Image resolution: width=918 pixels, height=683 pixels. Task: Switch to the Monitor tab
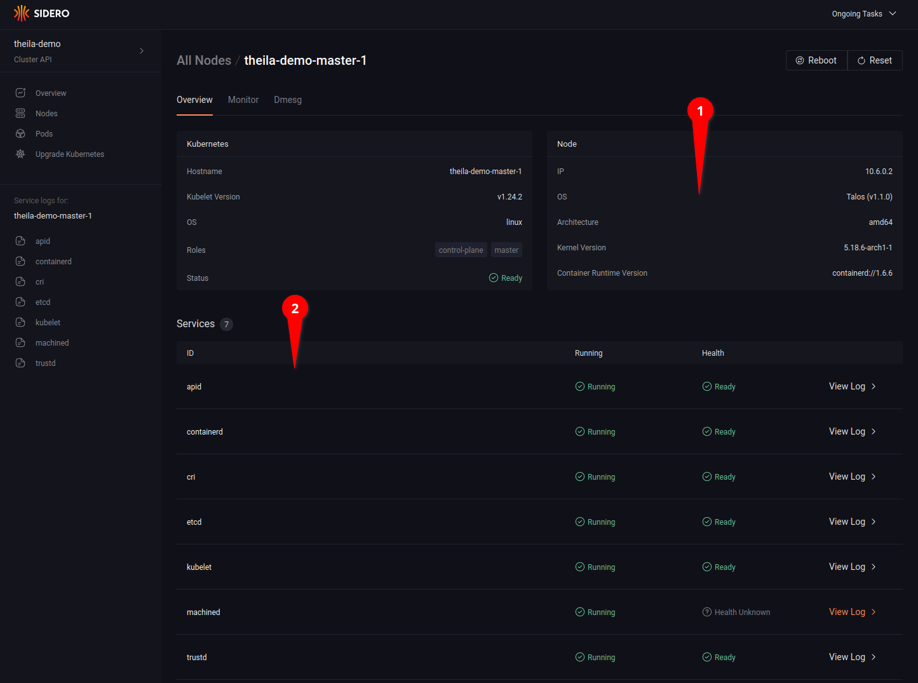point(243,100)
